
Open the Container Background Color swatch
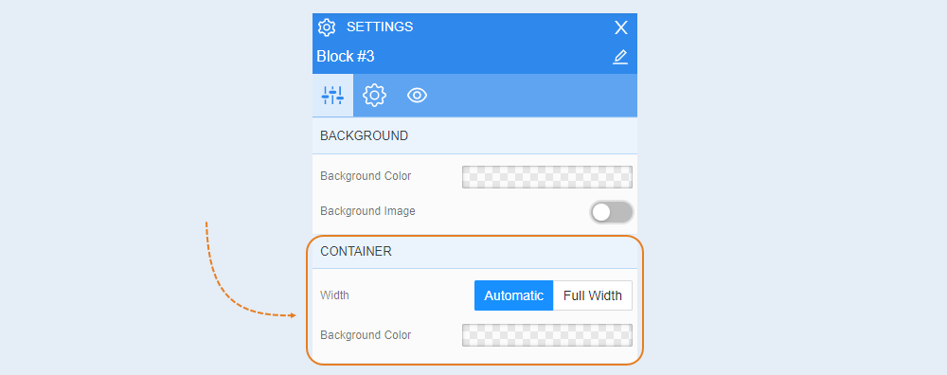[x=547, y=335]
